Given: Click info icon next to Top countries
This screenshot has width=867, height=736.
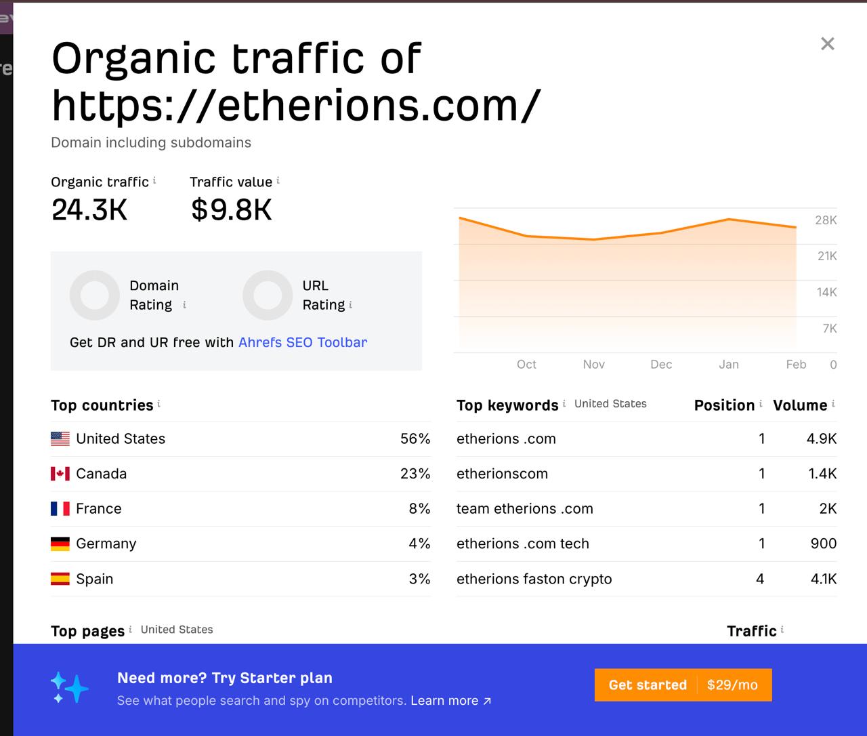Looking at the screenshot, I should pos(158,404).
